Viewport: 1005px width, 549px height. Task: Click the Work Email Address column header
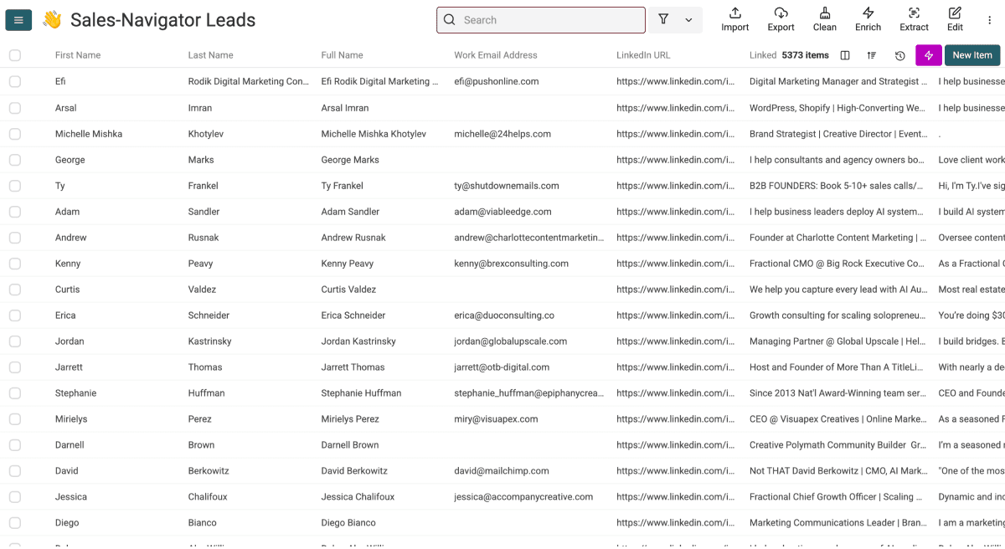(496, 55)
